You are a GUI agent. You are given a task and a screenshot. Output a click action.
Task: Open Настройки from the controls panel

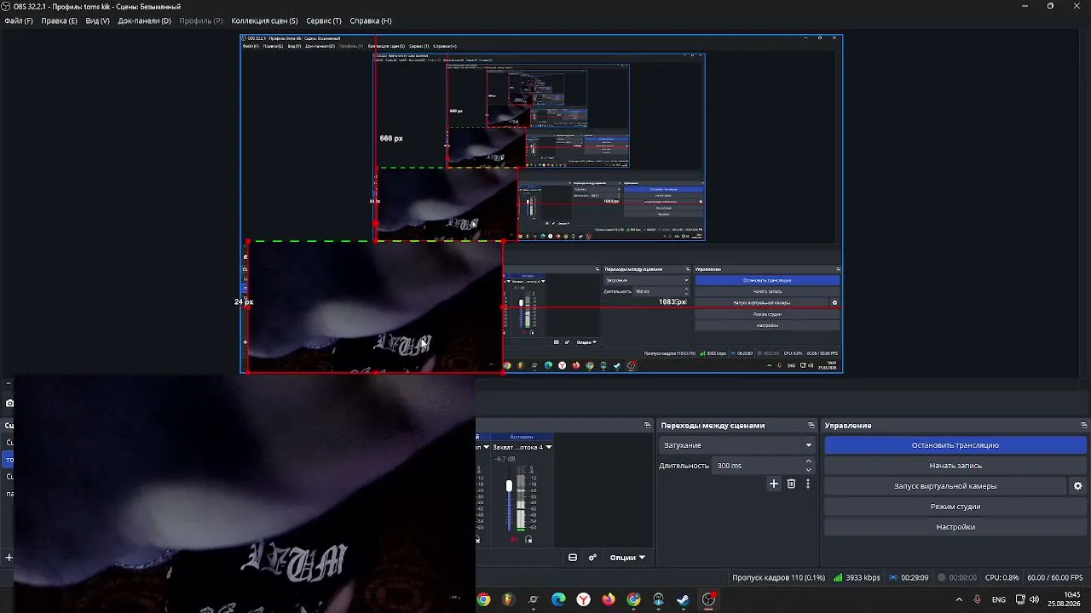[x=955, y=527]
